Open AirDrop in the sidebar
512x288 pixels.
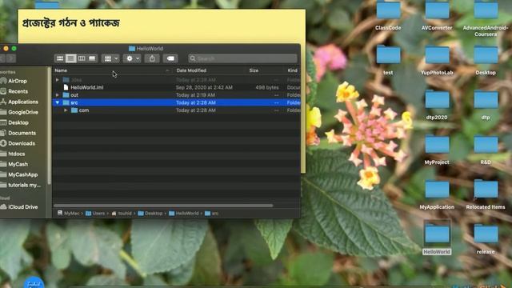[x=18, y=81]
